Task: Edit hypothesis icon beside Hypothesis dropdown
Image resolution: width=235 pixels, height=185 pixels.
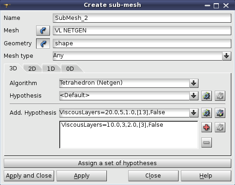Action: (x=220, y=96)
